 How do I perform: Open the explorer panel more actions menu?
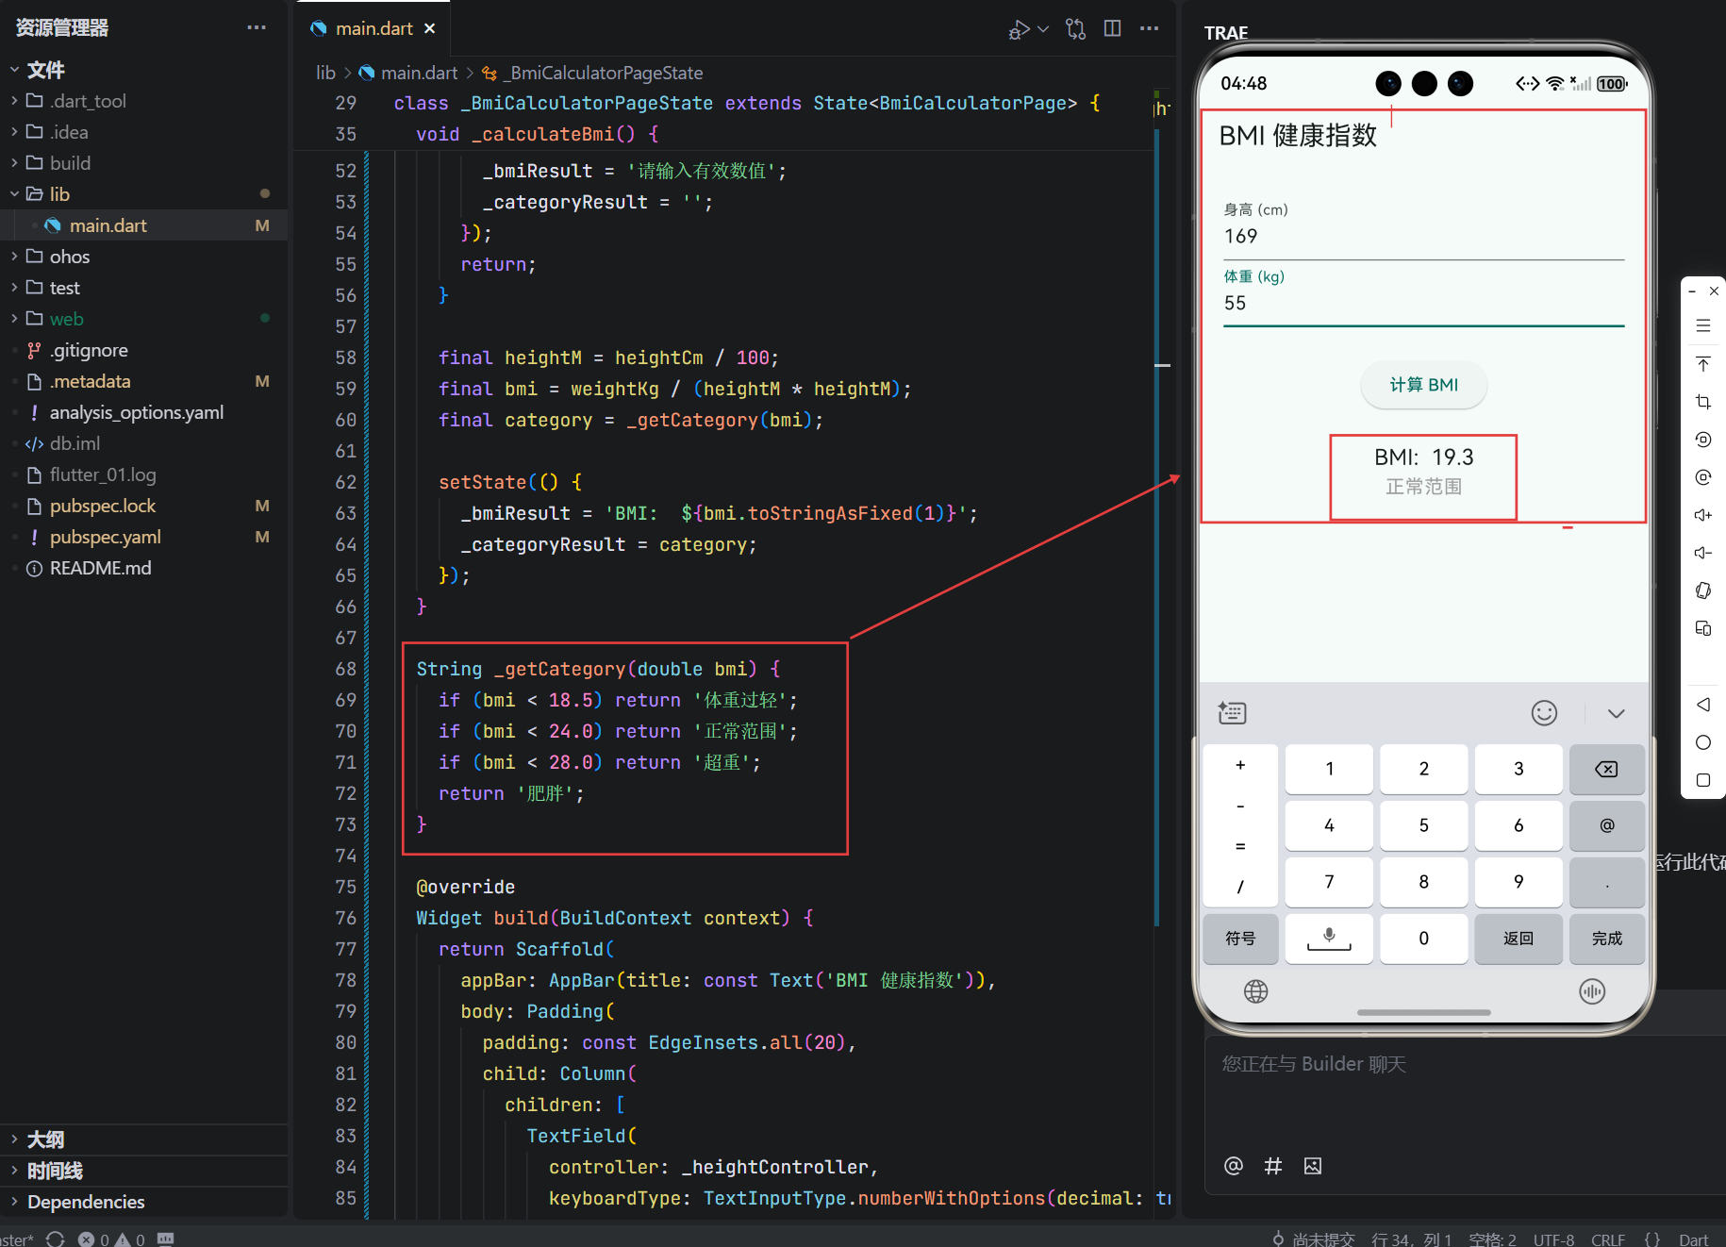[x=257, y=27]
